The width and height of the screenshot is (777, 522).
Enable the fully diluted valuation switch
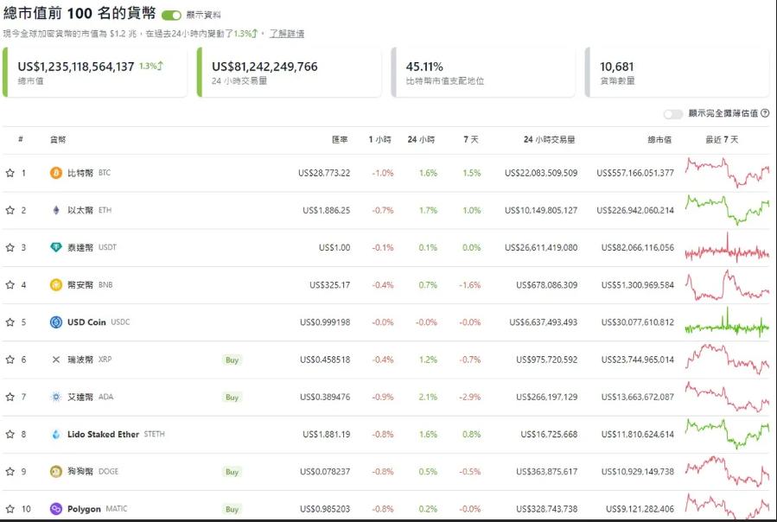click(673, 114)
